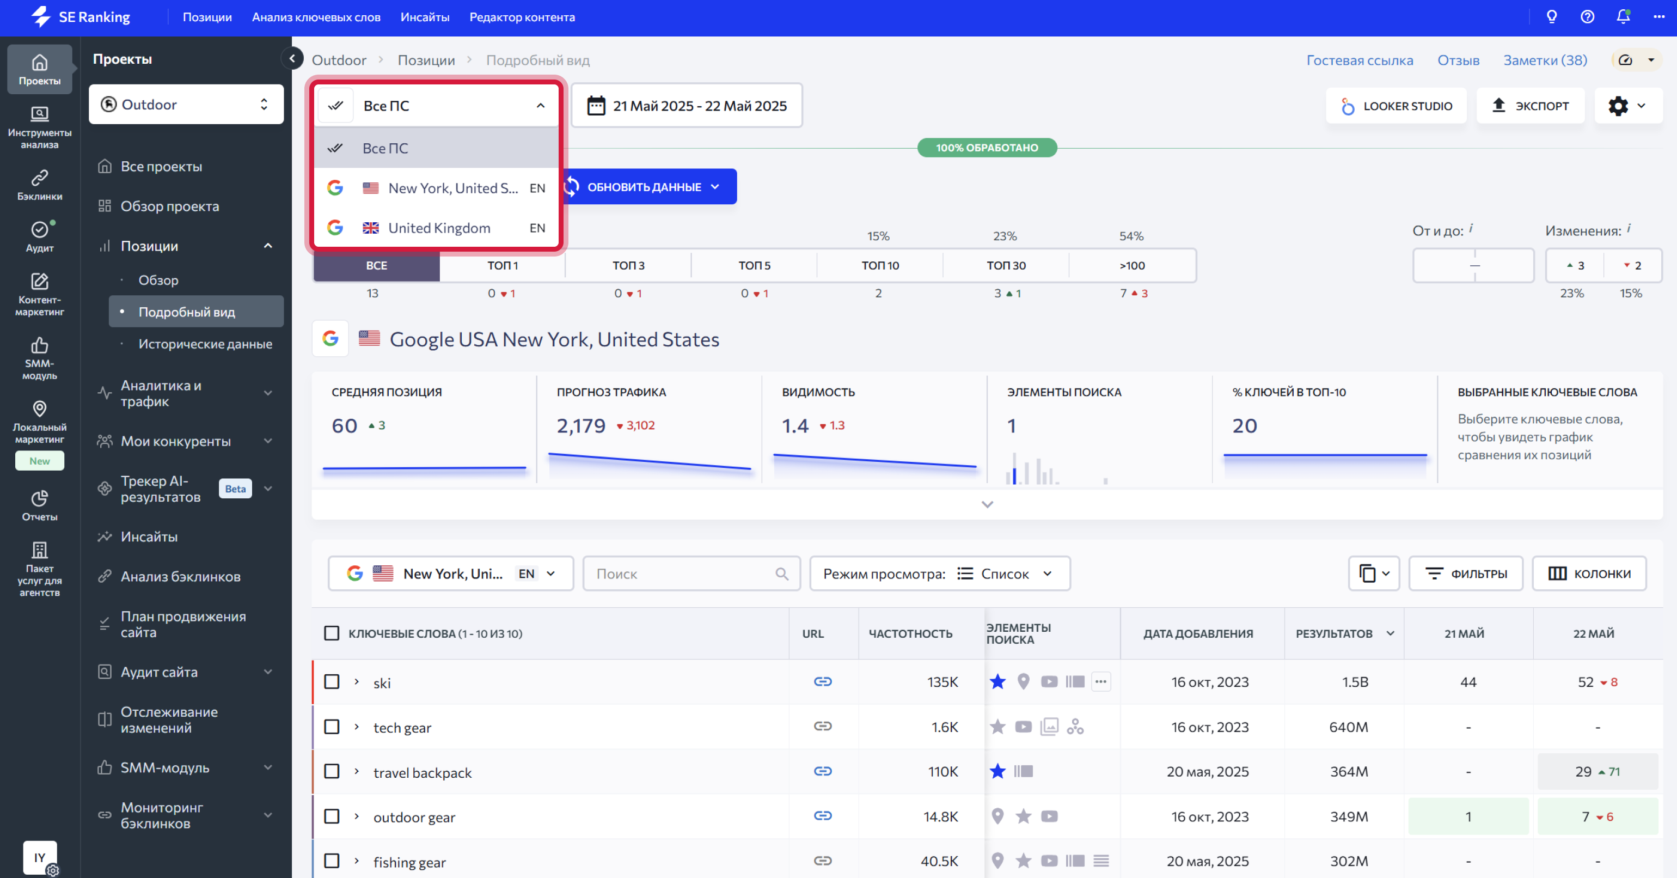
Task: Open Редактор контента in top menu
Action: (522, 17)
